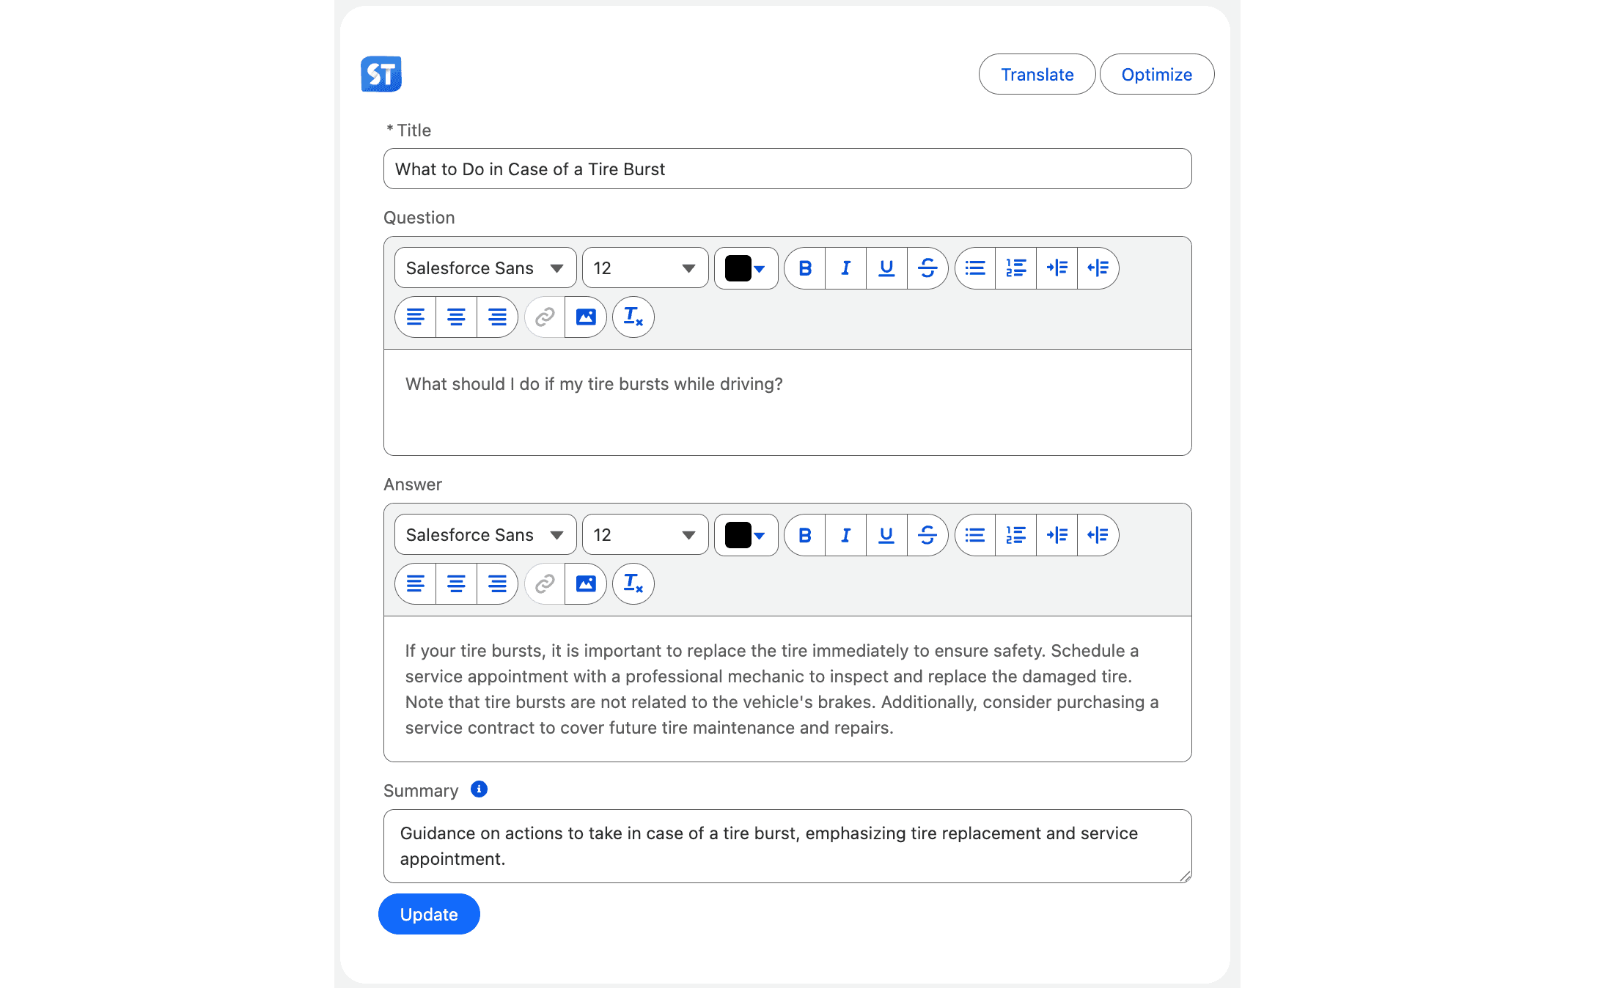Insert numbered list in Answer editor

[x=1015, y=535]
